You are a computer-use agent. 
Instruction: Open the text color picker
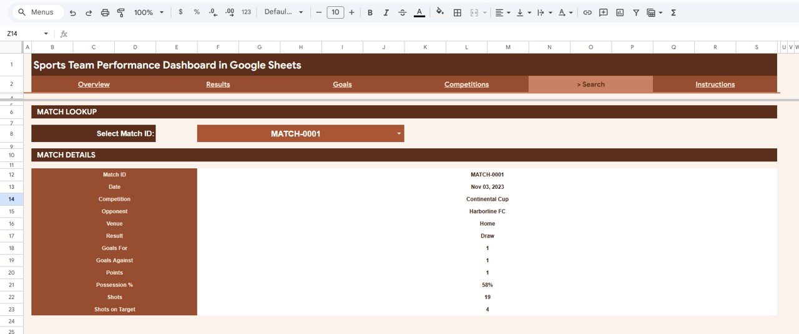pyautogui.click(x=419, y=12)
